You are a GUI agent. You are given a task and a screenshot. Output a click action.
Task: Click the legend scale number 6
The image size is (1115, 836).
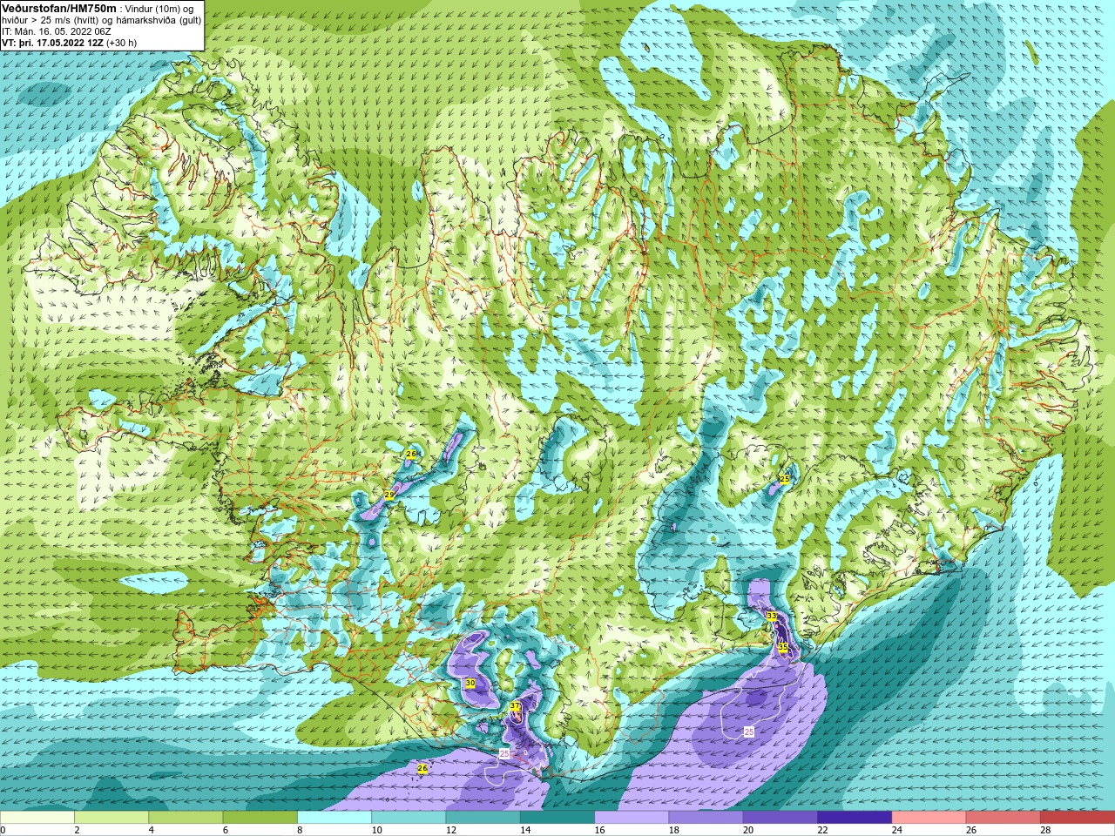pyautogui.click(x=226, y=830)
